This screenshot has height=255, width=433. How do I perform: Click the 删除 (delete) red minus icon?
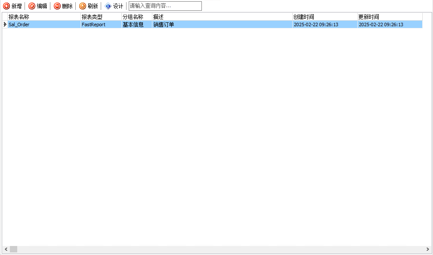click(x=57, y=6)
